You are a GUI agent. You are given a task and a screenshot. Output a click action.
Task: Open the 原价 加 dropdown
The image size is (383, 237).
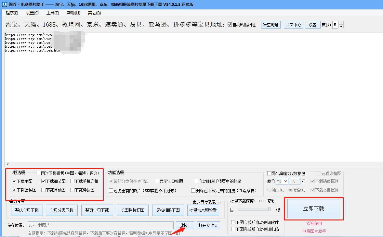[282, 181]
